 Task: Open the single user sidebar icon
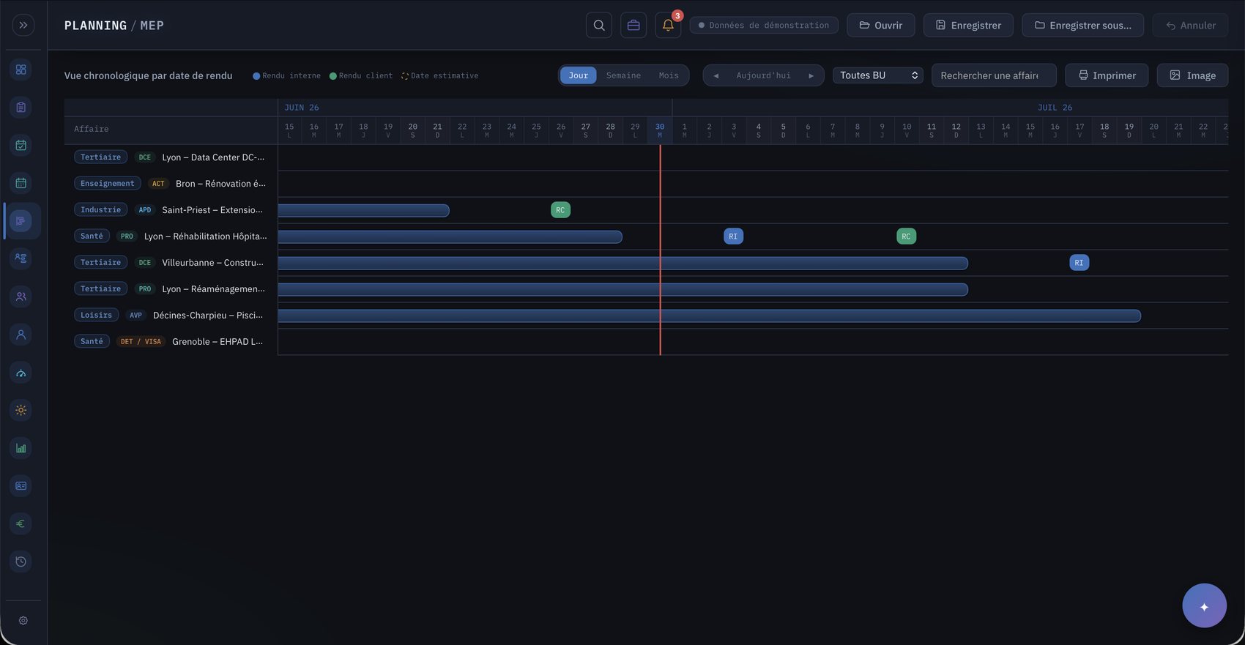pyautogui.click(x=21, y=335)
